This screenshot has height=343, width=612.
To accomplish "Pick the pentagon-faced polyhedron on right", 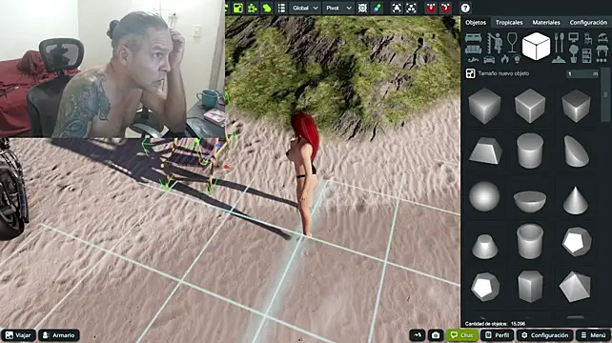I will coord(577,242).
